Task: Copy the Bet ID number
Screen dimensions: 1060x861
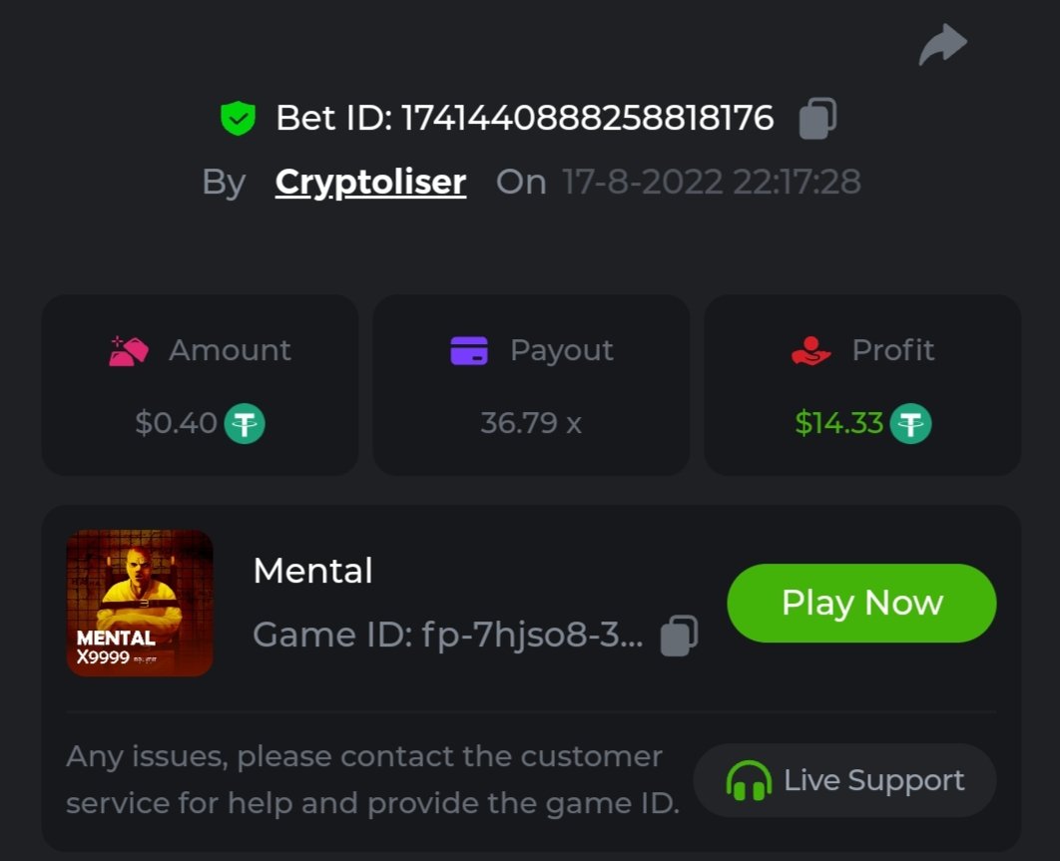Action: click(817, 119)
